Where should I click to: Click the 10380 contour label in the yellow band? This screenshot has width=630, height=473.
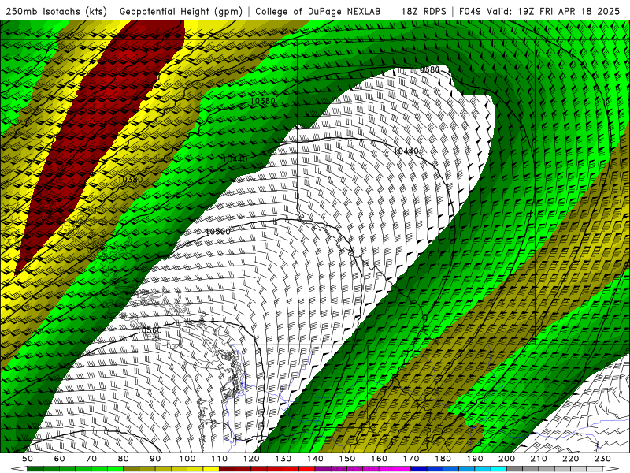point(130,180)
